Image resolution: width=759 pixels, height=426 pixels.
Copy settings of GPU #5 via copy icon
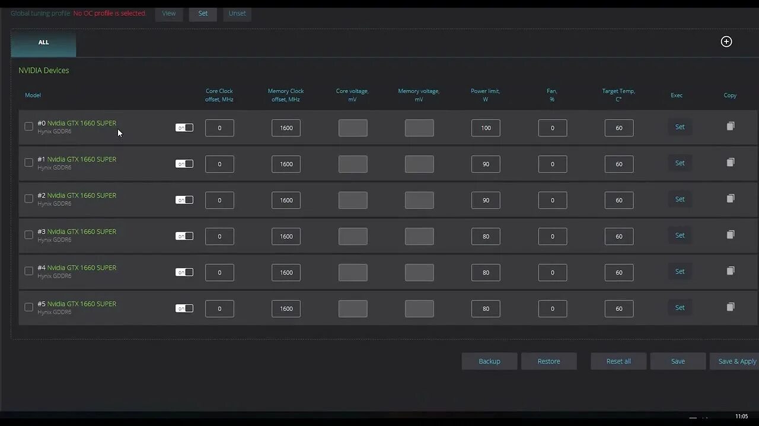click(731, 306)
